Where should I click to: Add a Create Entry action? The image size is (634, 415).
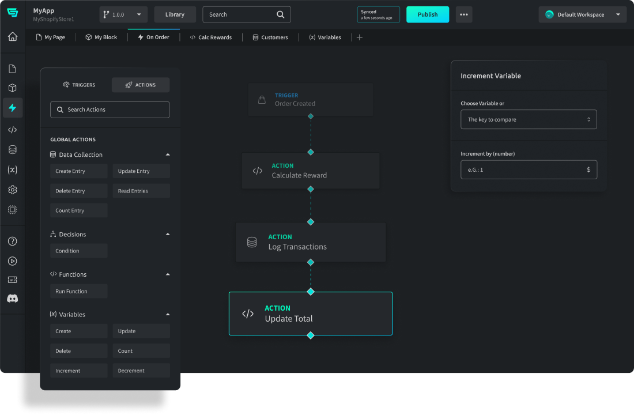pyautogui.click(x=78, y=171)
